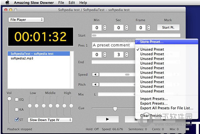Click the Start Pt. mark button
Screen dimensions: 200x134
pos(168,28)
